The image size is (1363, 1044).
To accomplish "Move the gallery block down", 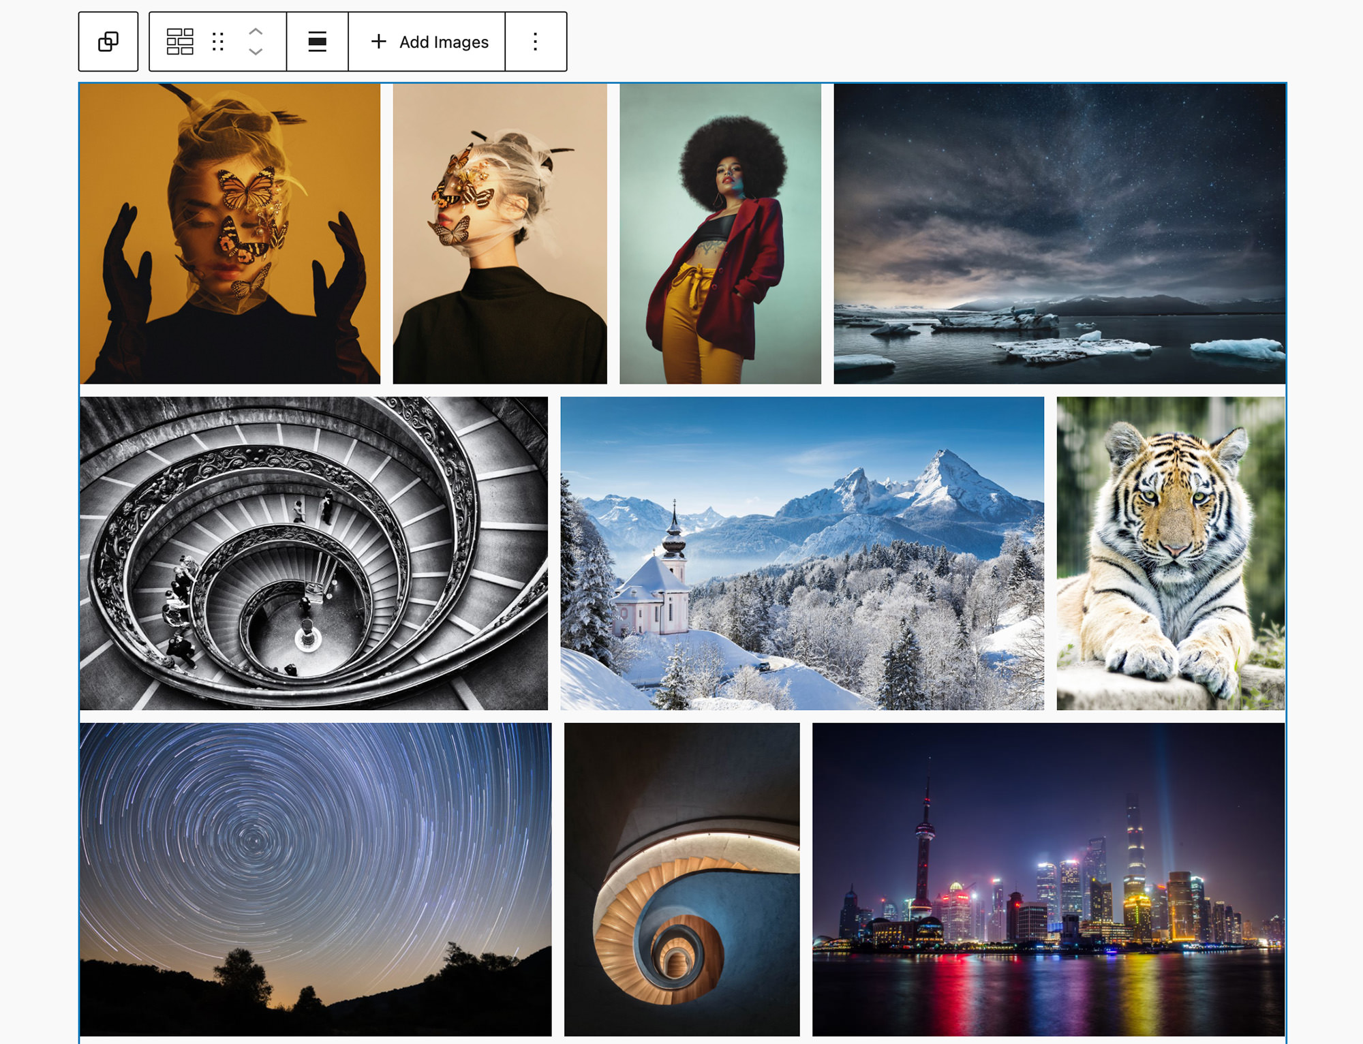I will coord(256,52).
